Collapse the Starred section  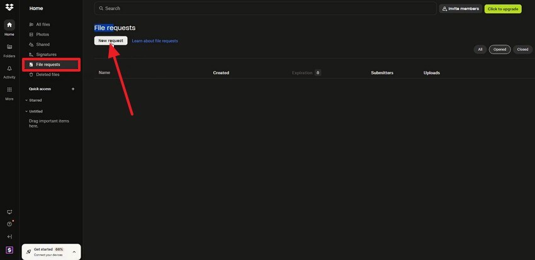point(26,100)
